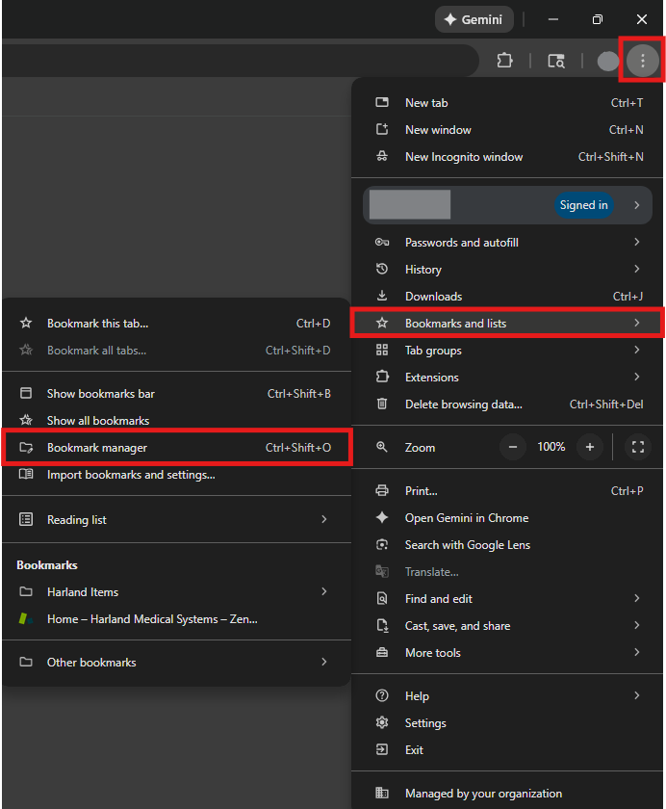Zoom in with the plus button
666x809 pixels.
coord(589,447)
